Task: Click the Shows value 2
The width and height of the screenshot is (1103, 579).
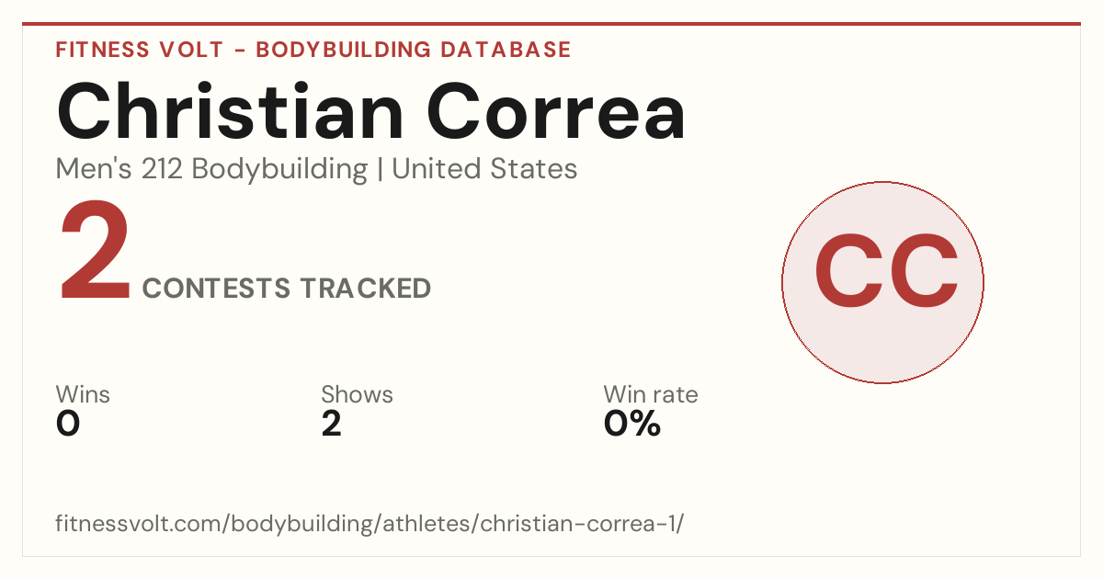Action: [331, 425]
